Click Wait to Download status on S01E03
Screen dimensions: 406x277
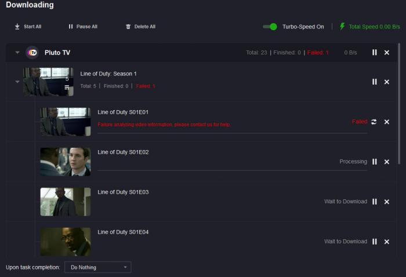[x=346, y=202]
